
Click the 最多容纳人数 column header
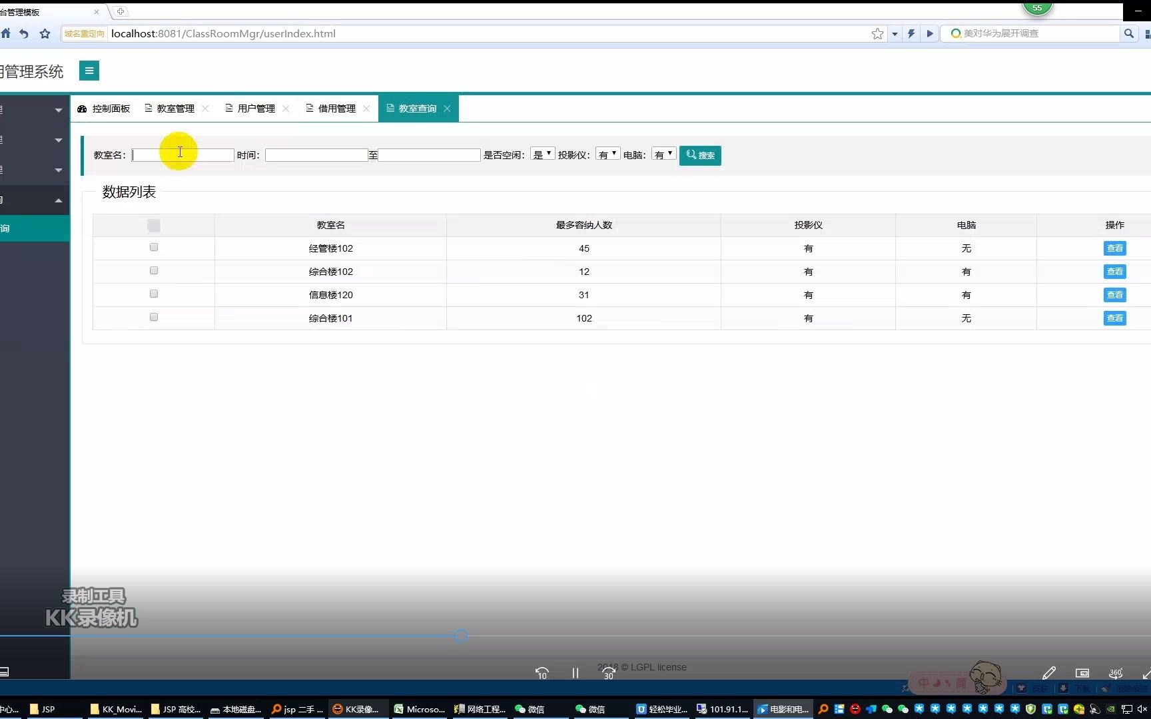point(583,225)
